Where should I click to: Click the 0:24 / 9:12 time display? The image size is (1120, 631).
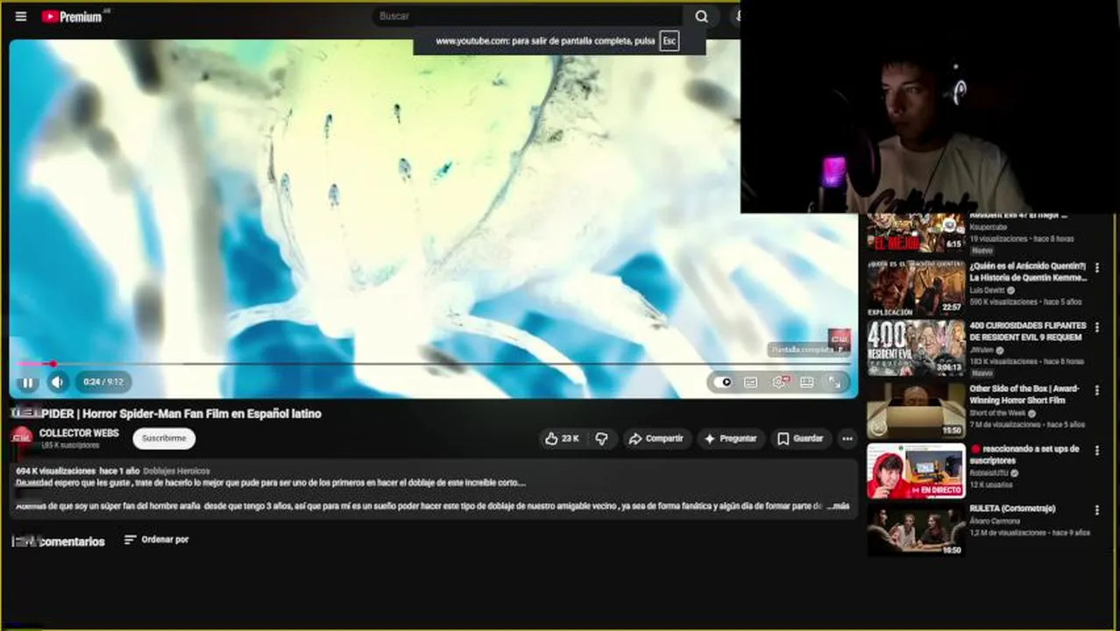[x=103, y=382]
